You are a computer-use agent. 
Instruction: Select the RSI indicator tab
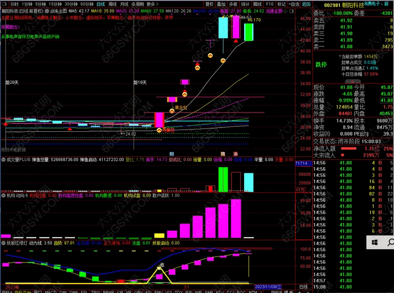[x=189, y=291]
